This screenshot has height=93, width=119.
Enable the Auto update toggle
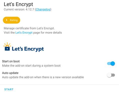click(x=111, y=75)
